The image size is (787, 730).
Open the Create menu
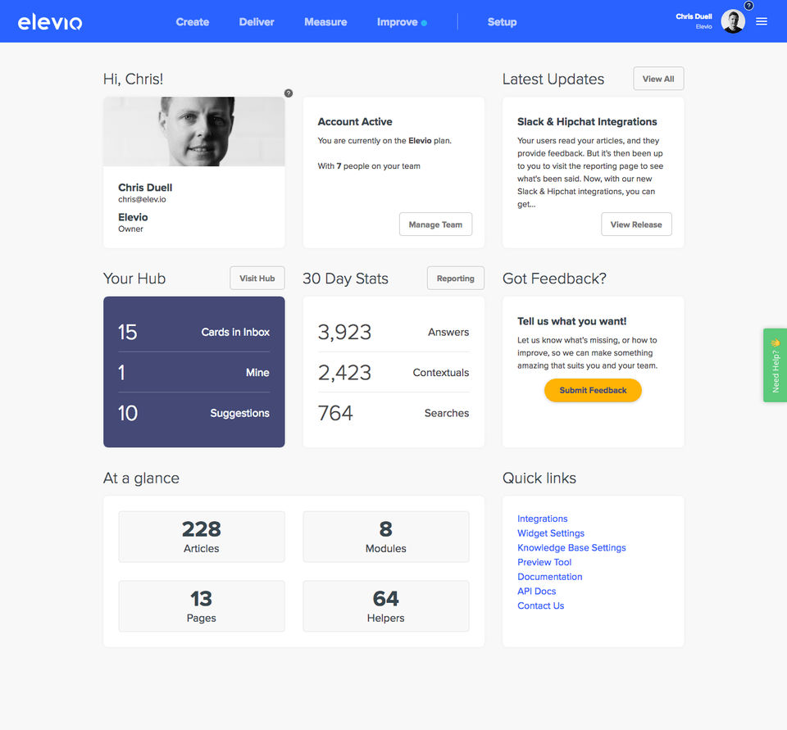192,22
